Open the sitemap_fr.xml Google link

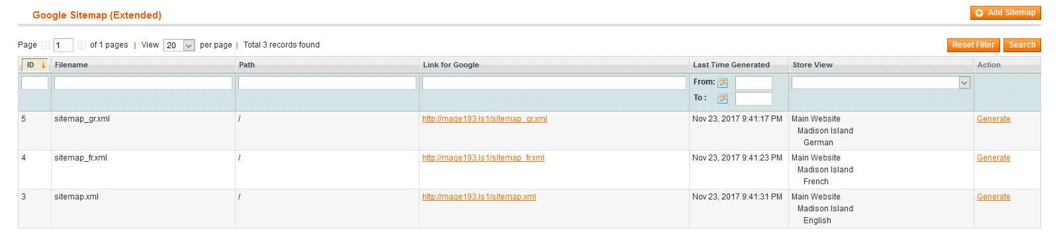coord(483,158)
